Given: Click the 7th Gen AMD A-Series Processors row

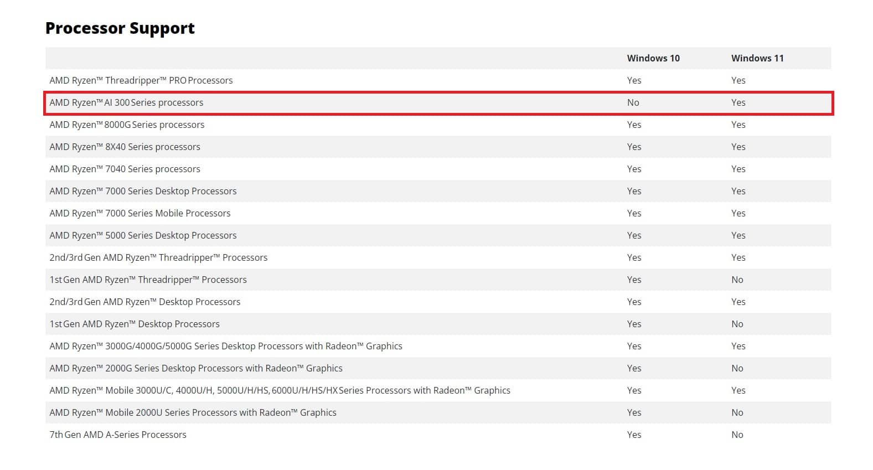Looking at the screenshot, I should (x=438, y=435).
